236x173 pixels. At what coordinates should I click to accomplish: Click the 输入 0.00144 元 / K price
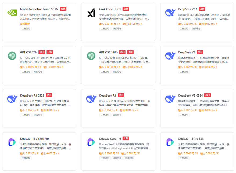(110, 24)
